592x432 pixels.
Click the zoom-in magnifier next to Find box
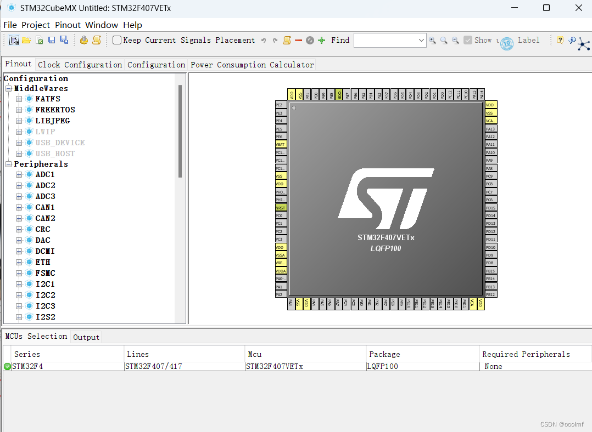(x=432, y=41)
